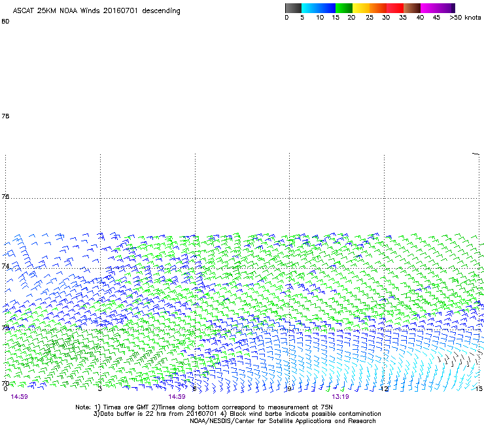484x425 pixels.
Task: Click the '78' latitude axis label
Action: point(5,116)
